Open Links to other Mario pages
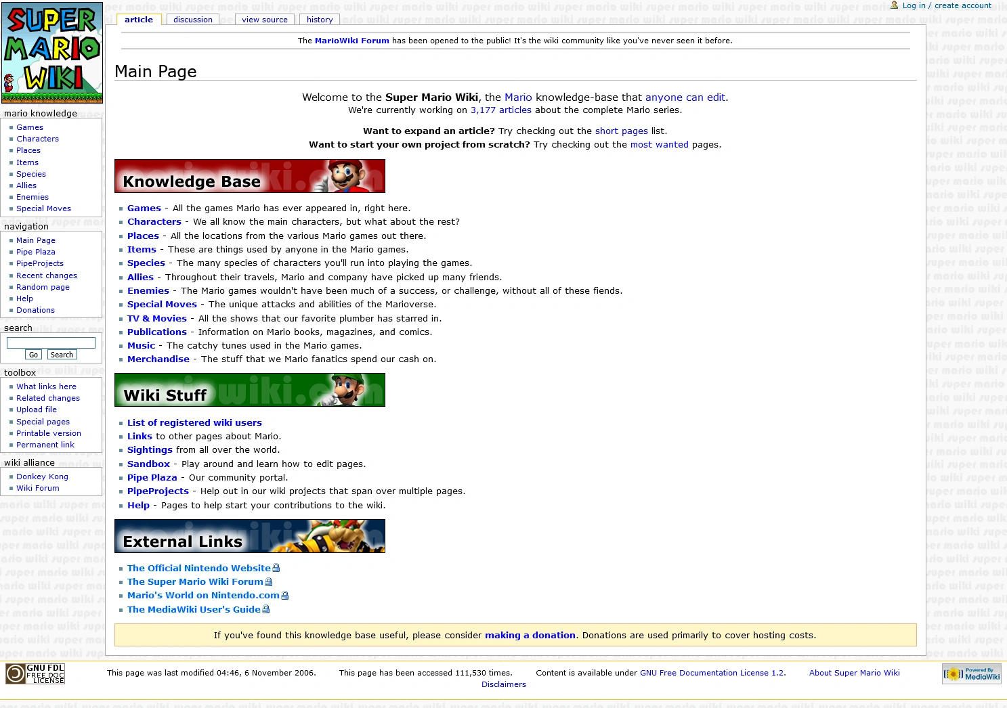The image size is (1007, 708). pos(140,437)
